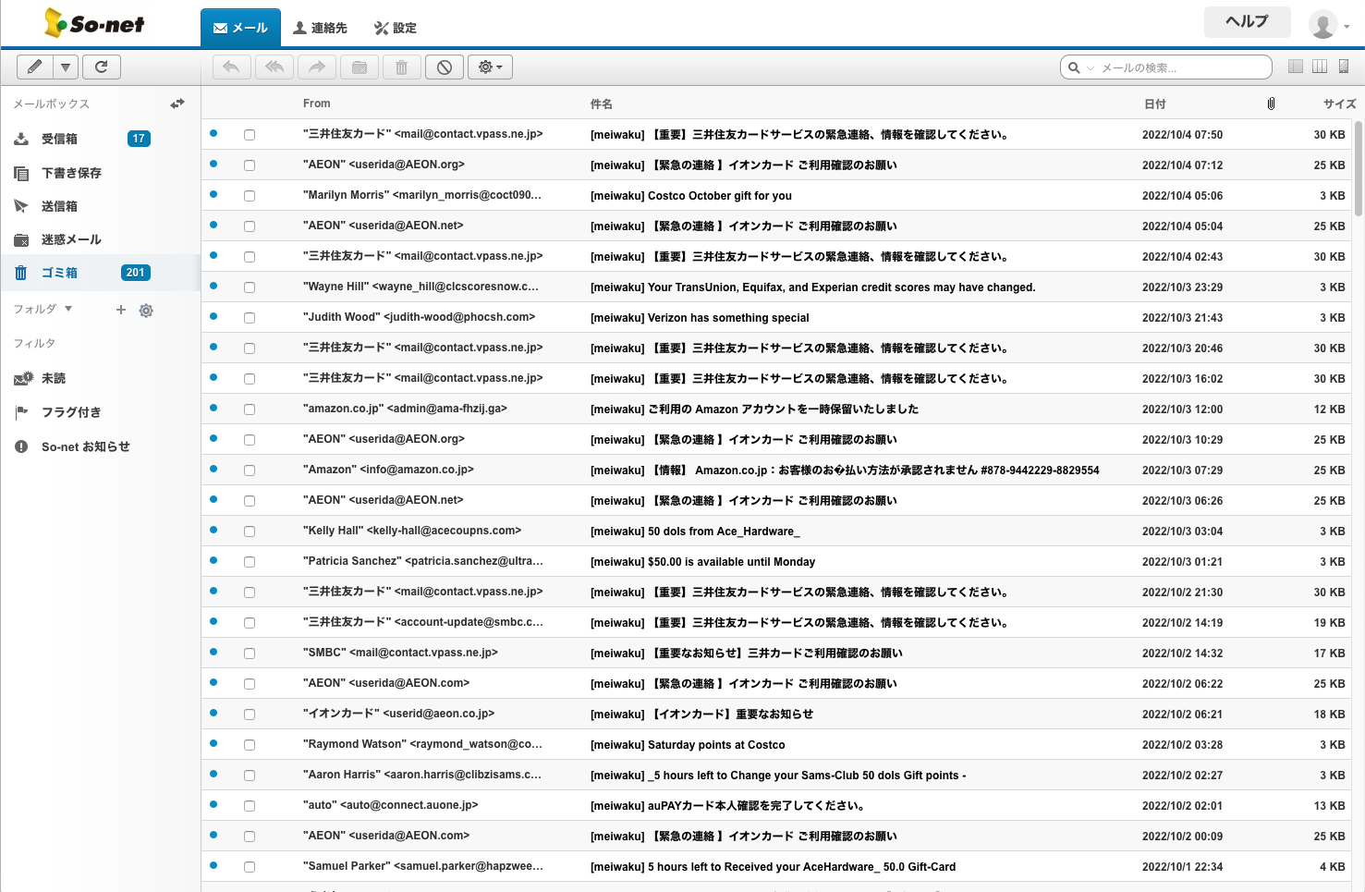This screenshot has width=1365, height=892.
Task: Sort by the 件名 column header
Action: (x=602, y=104)
